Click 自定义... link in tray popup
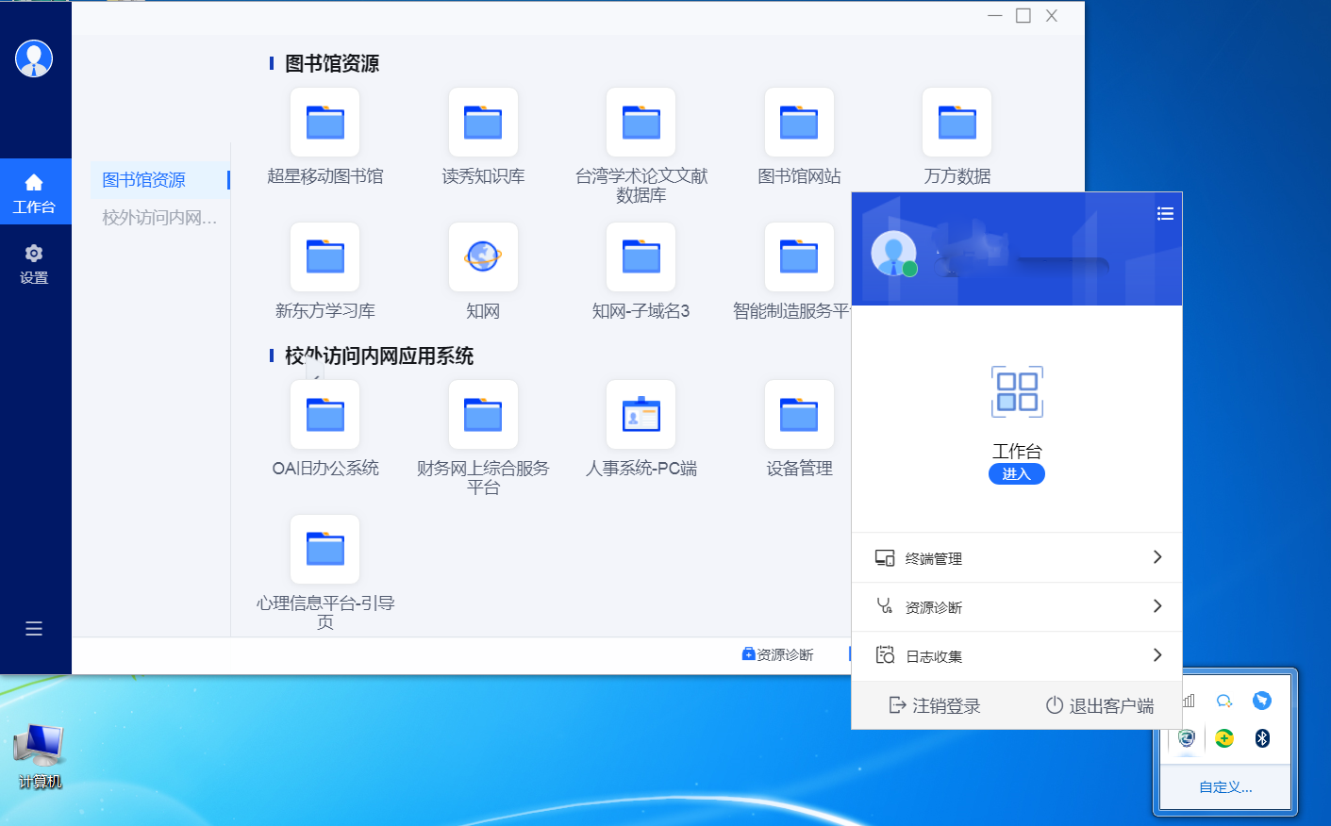1331x826 pixels. coord(1225,787)
